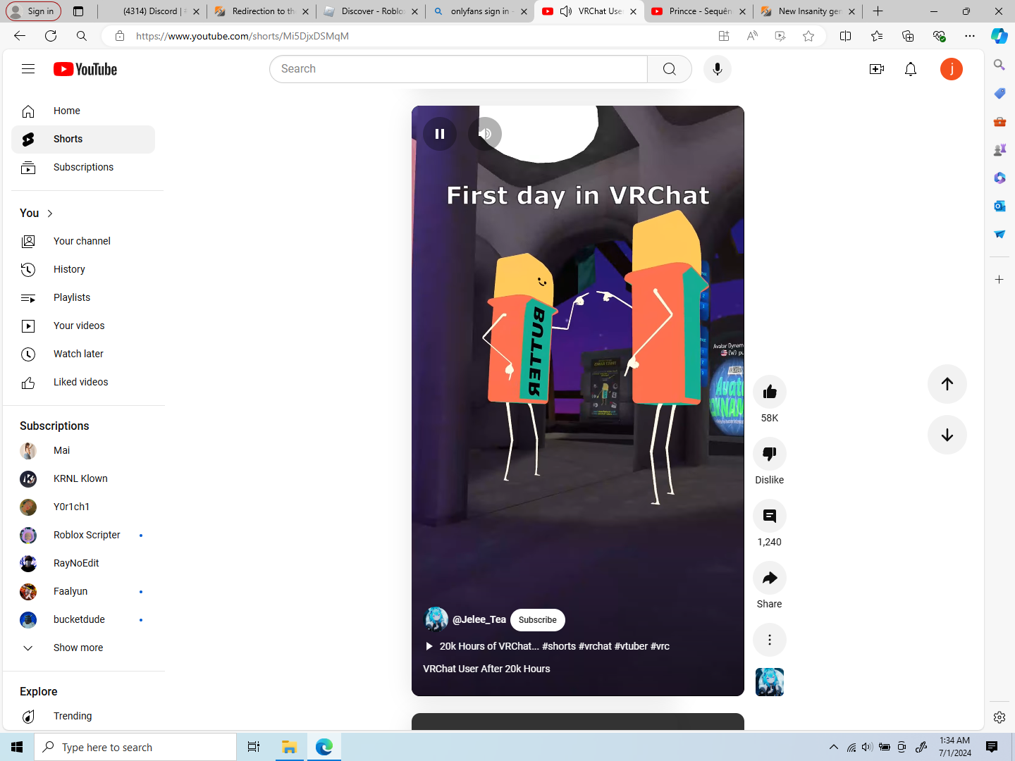Open the Windows Start menu

click(x=17, y=747)
